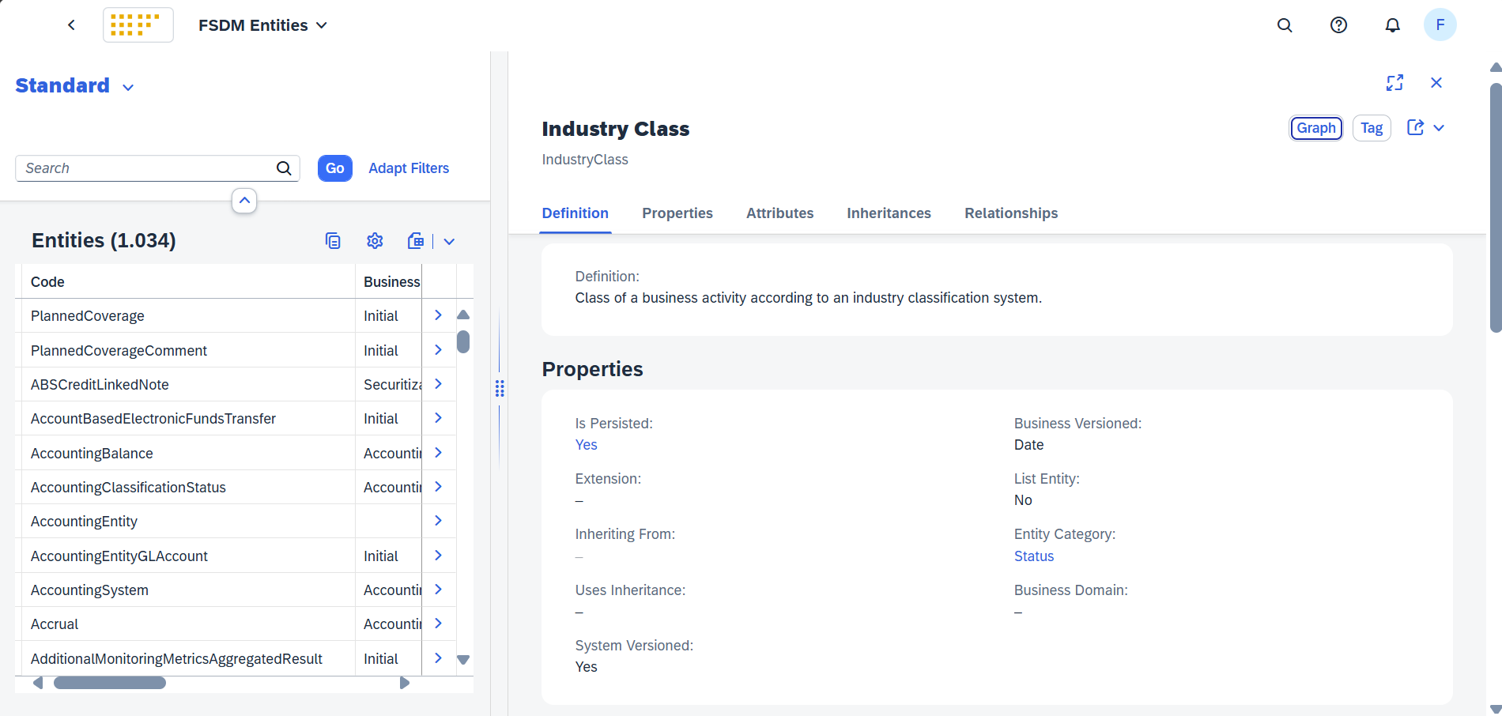The height and width of the screenshot is (716, 1502).
Task: Open the help question mark icon
Action: tap(1338, 25)
